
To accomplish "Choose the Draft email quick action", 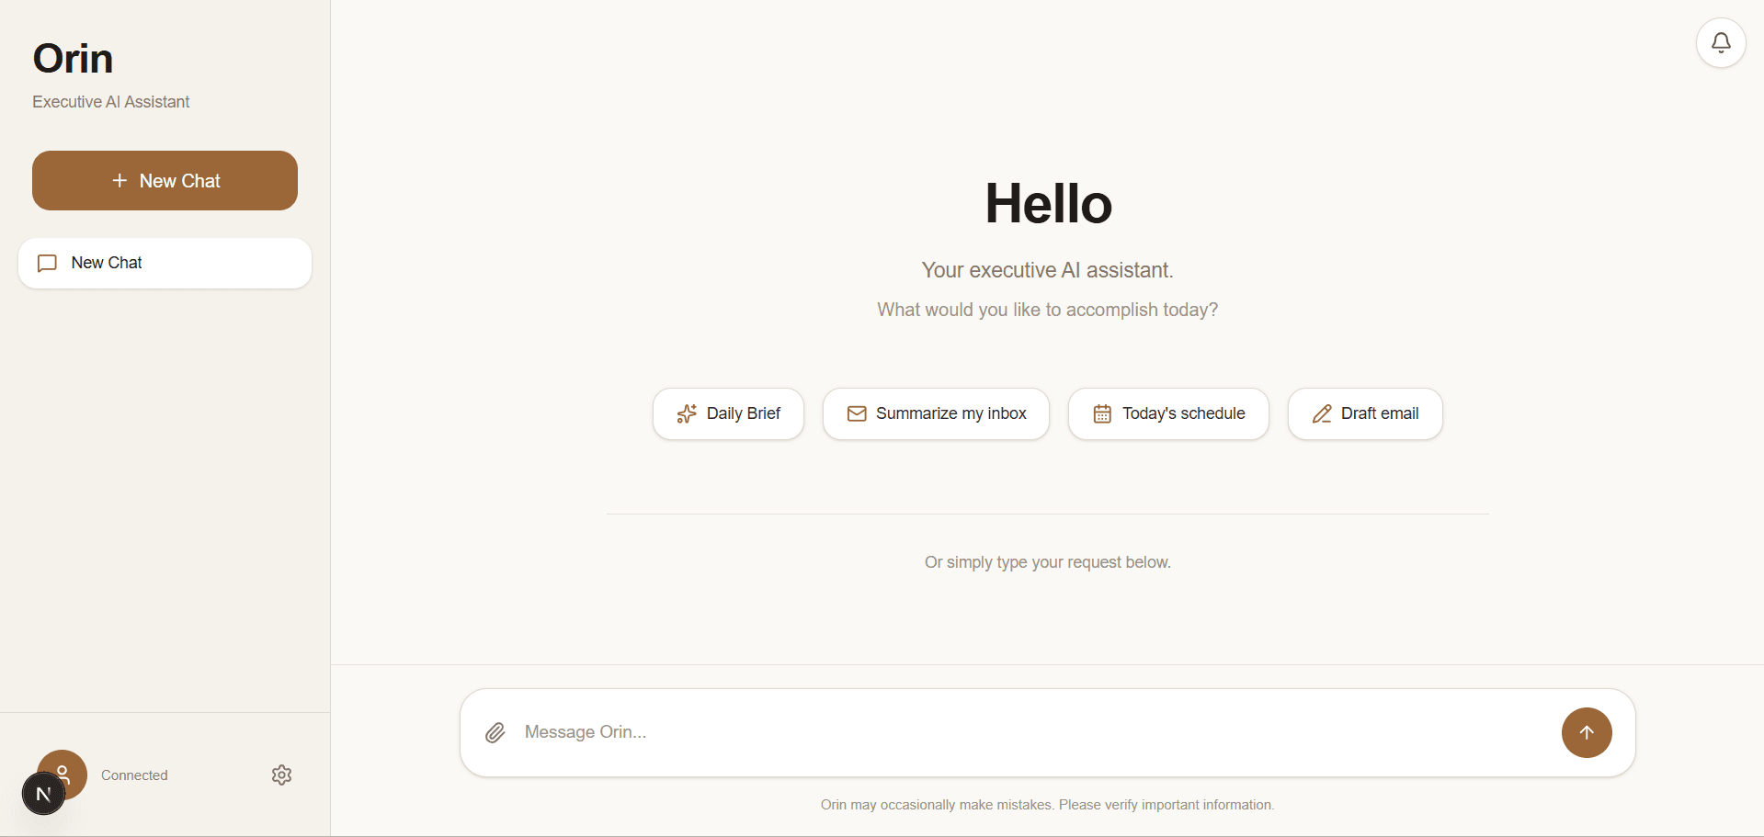I will (x=1365, y=414).
